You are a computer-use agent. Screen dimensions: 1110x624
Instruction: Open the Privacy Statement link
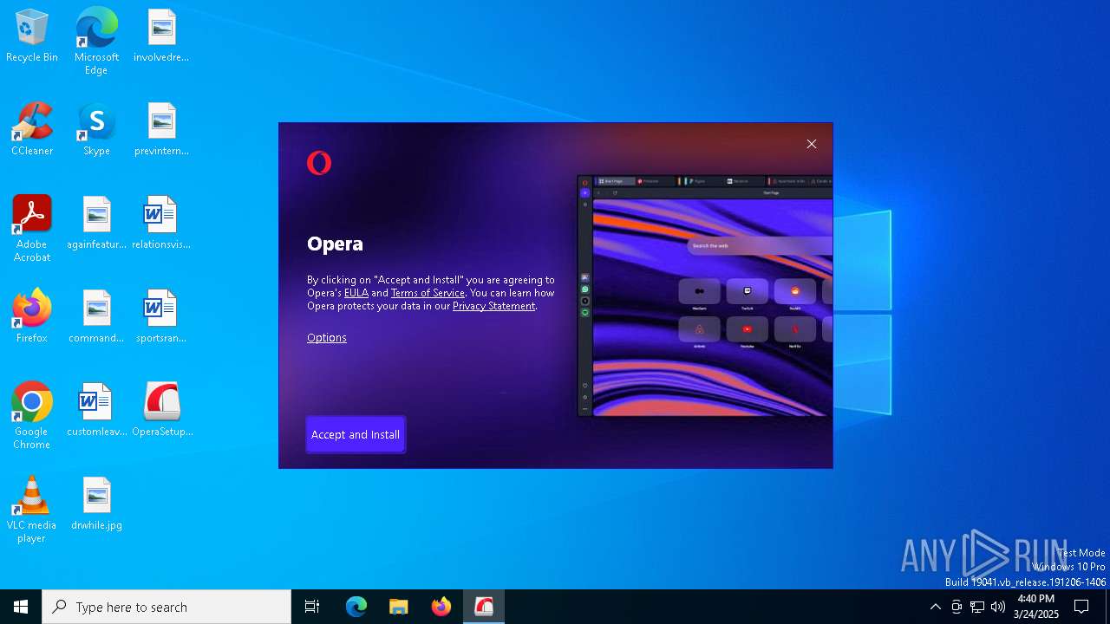[x=493, y=306]
